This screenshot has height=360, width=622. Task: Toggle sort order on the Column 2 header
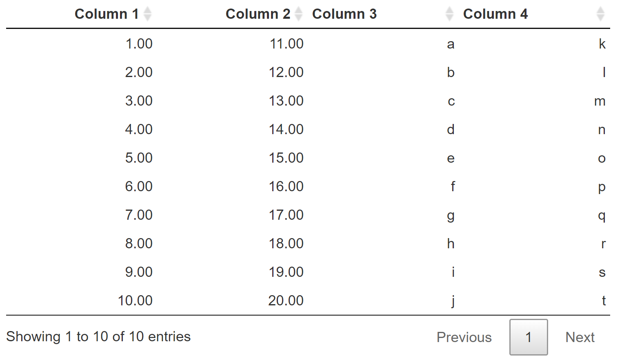(x=258, y=13)
